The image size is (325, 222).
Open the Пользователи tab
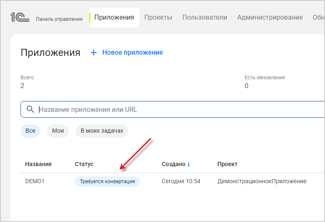pyautogui.click(x=205, y=18)
